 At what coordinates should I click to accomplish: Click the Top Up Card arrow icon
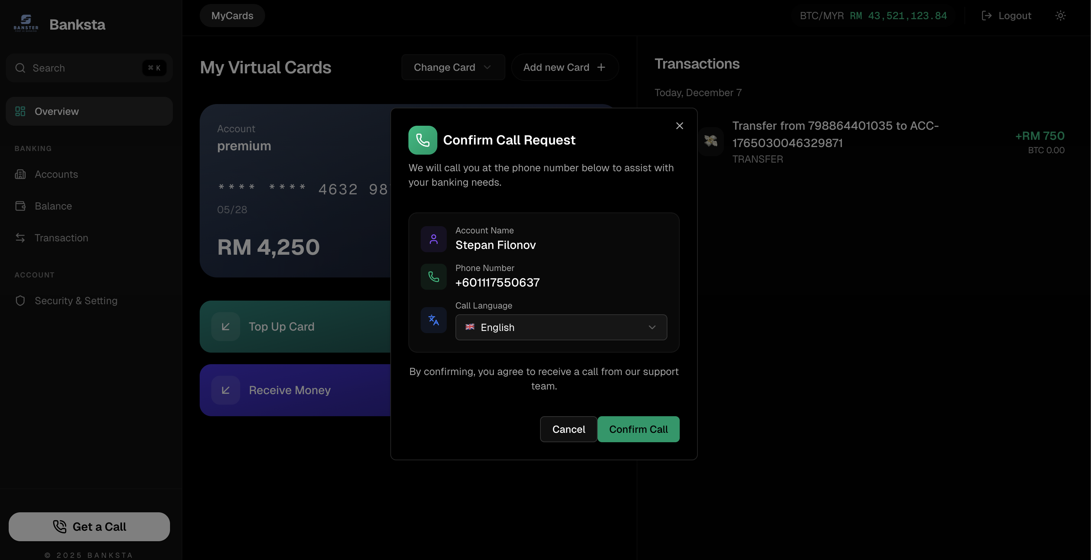click(x=225, y=327)
